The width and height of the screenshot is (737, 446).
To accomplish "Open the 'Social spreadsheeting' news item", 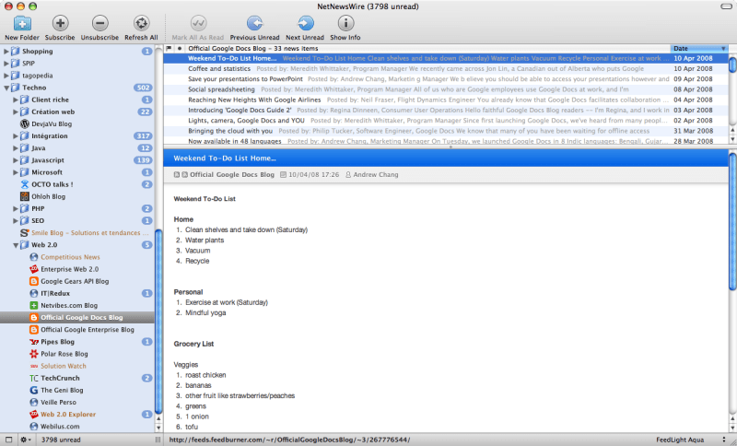I will point(446,89).
